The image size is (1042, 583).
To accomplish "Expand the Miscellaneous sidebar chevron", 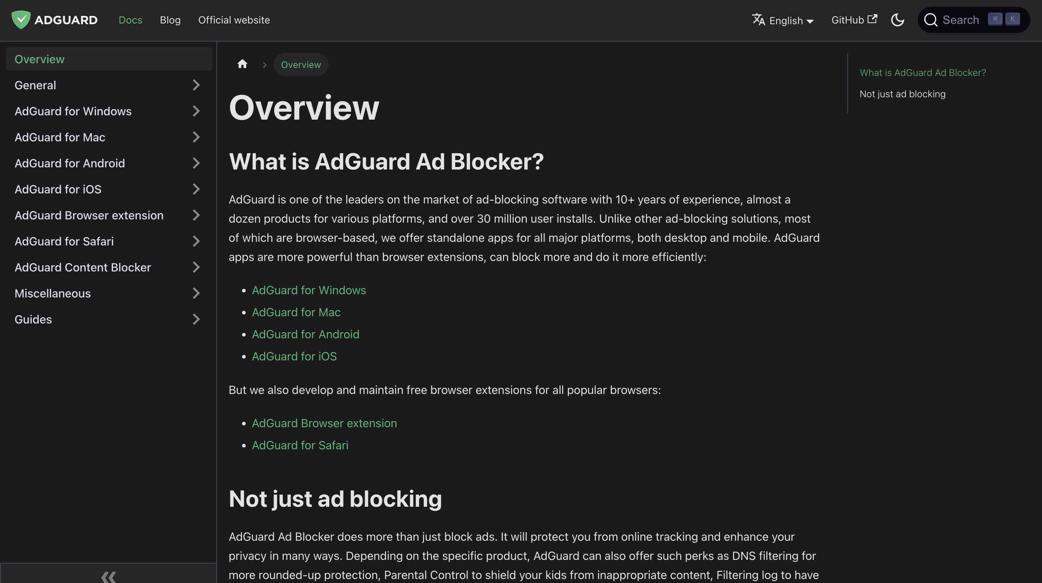I will (196, 293).
